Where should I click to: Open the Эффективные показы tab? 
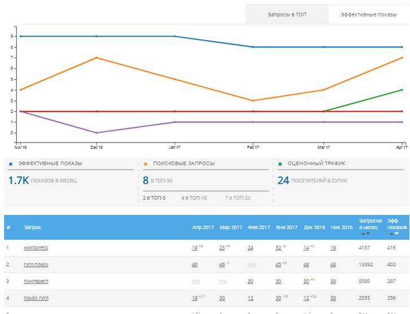click(x=368, y=14)
